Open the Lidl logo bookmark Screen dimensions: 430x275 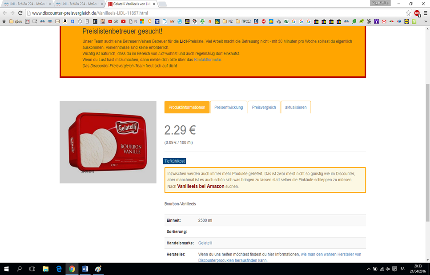406,21
